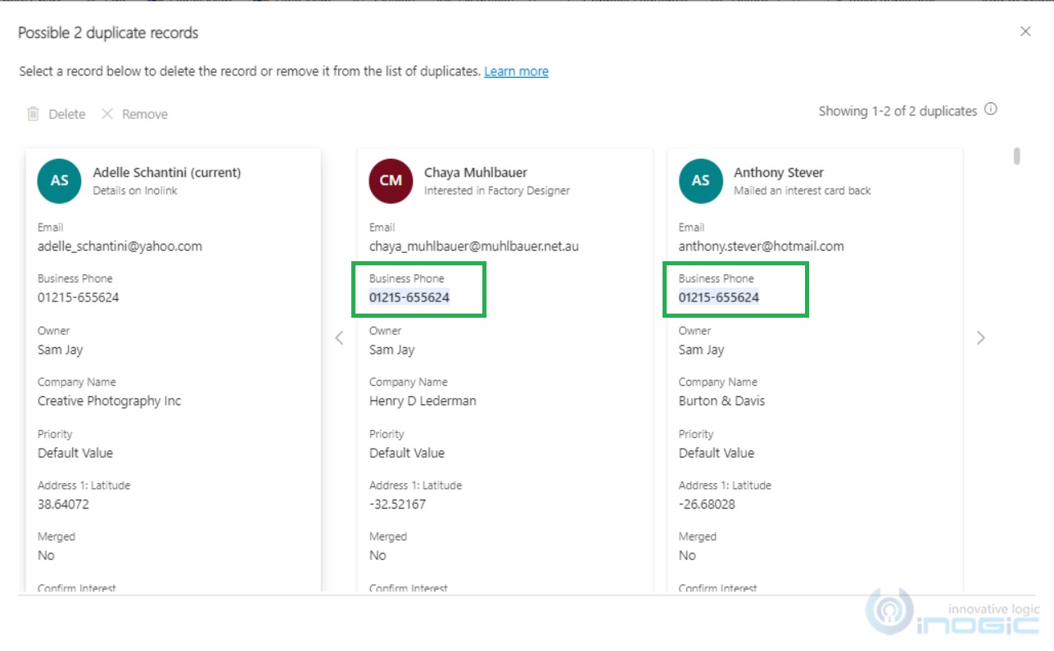The height and width of the screenshot is (651, 1054).
Task: Click owner Sam Jay on Adelle's card
Action: pos(61,350)
